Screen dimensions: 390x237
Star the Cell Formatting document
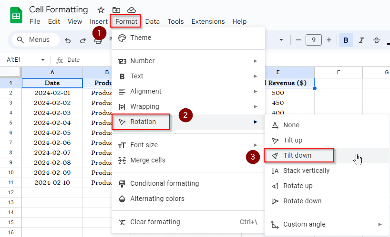[101, 10]
